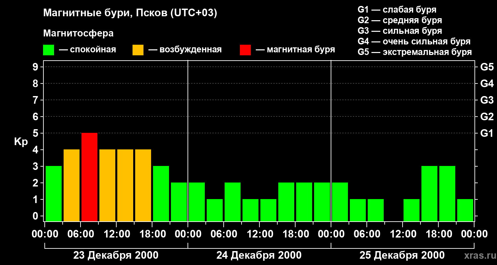
Task: Click the '06:00' time label under 24 December
Action: tap(224, 234)
